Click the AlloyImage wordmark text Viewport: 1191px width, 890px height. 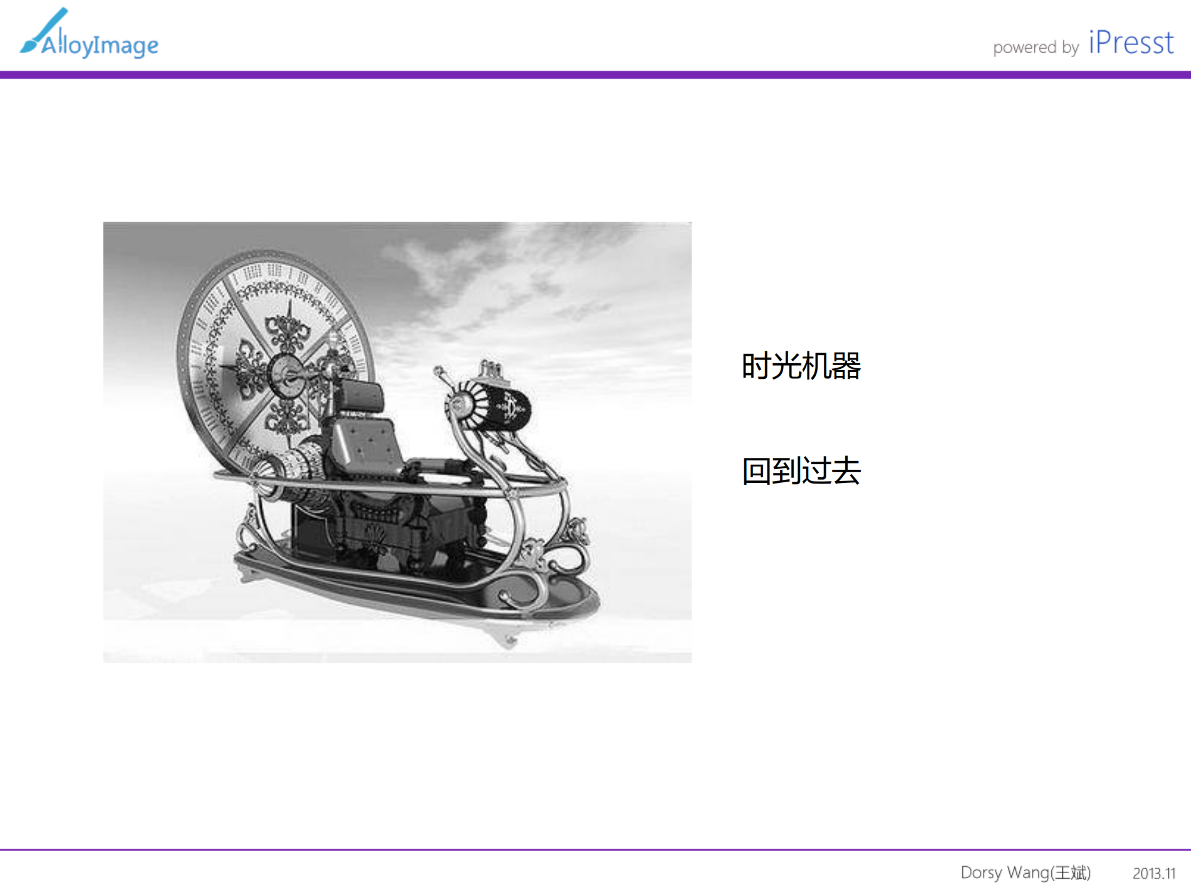[x=100, y=44]
